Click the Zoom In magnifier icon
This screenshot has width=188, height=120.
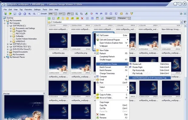pos(30,14)
